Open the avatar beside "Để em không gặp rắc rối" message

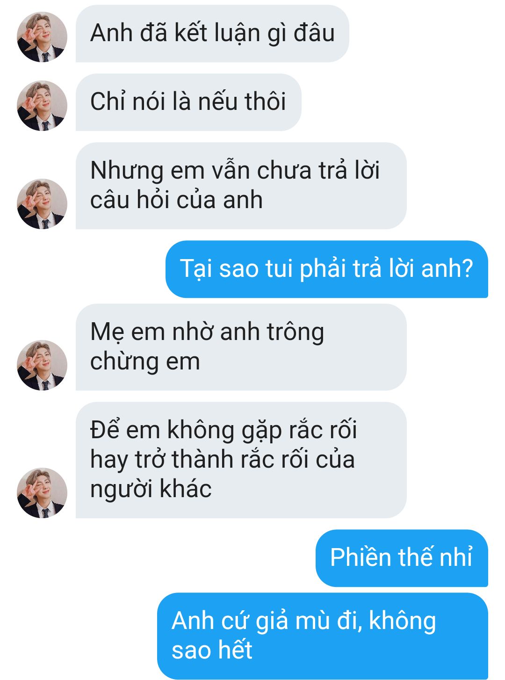click(x=42, y=493)
